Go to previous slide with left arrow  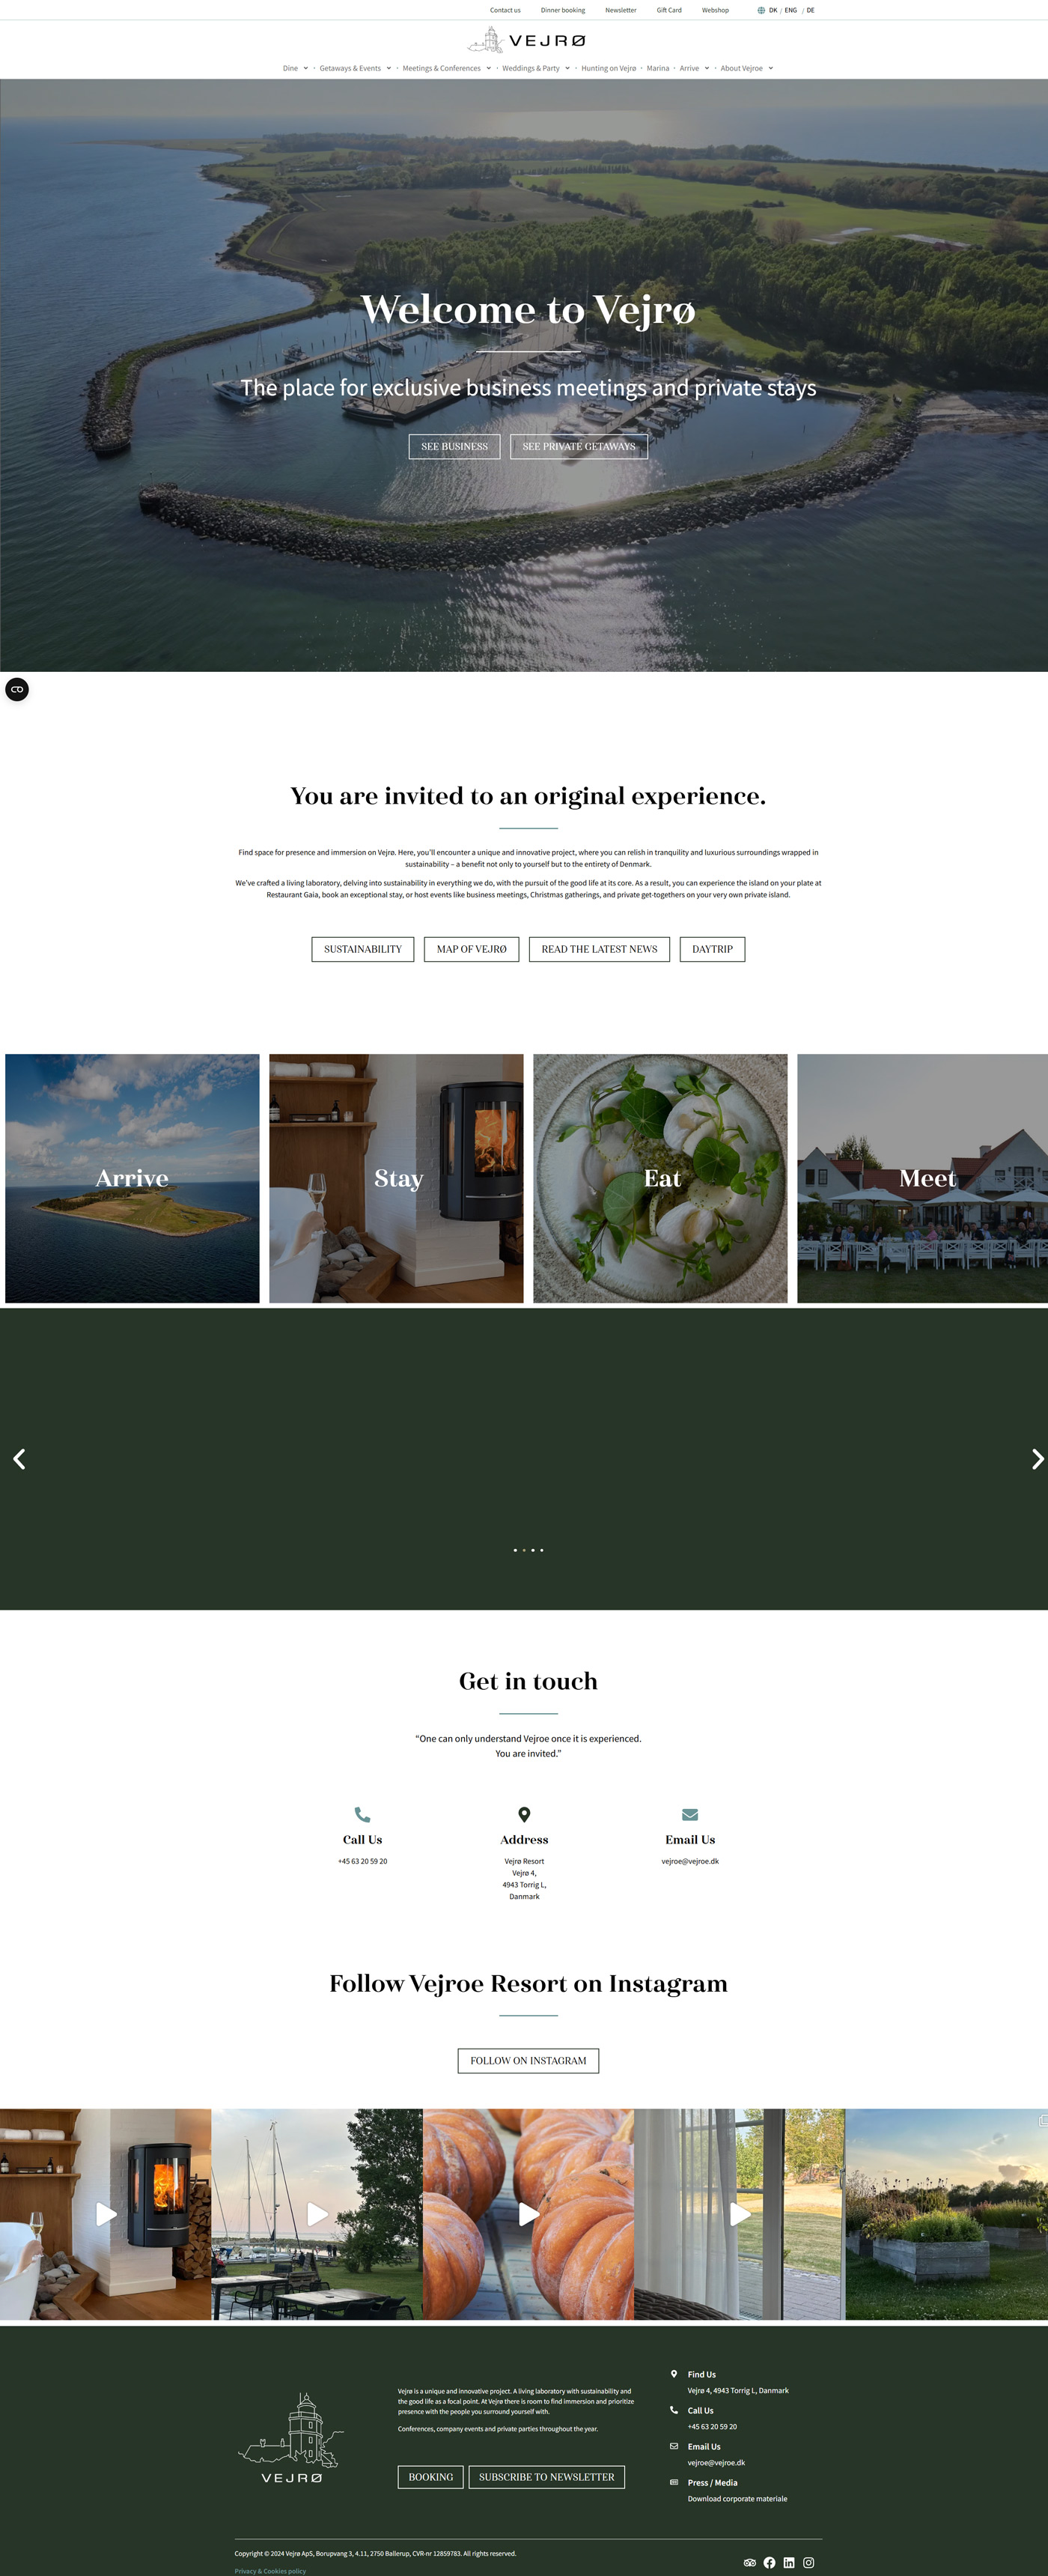click(19, 1459)
